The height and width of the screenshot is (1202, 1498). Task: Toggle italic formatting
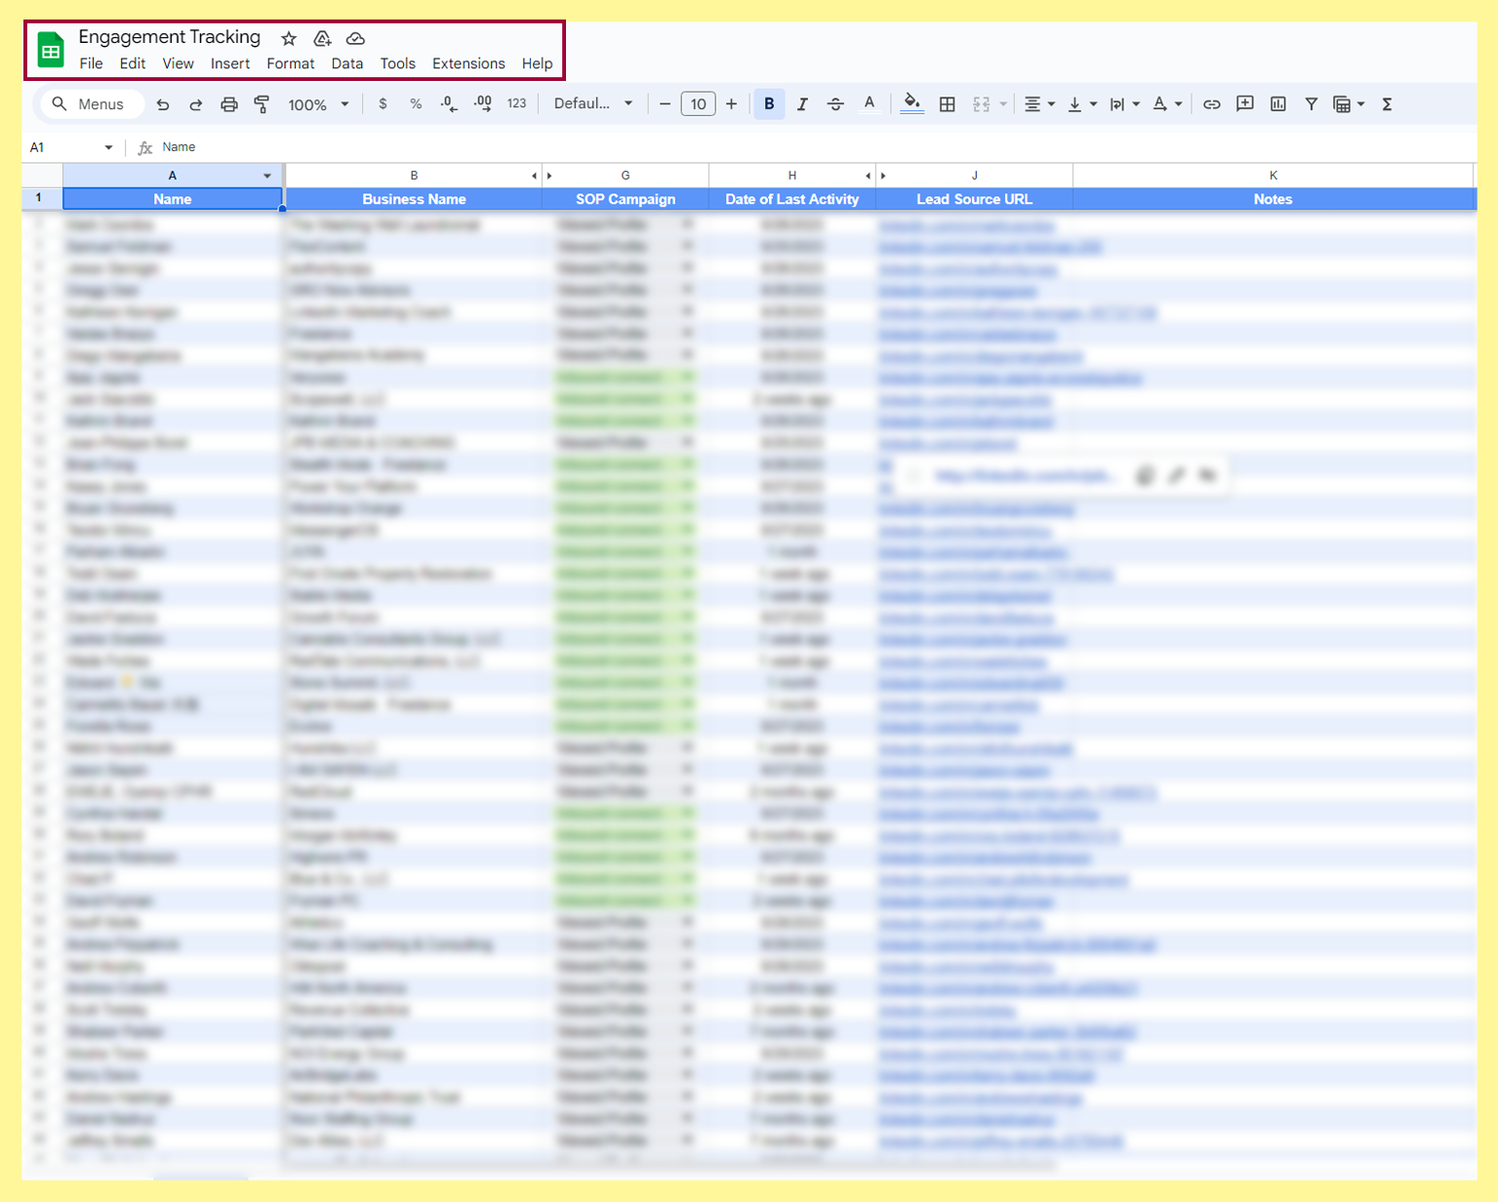tap(801, 104)
